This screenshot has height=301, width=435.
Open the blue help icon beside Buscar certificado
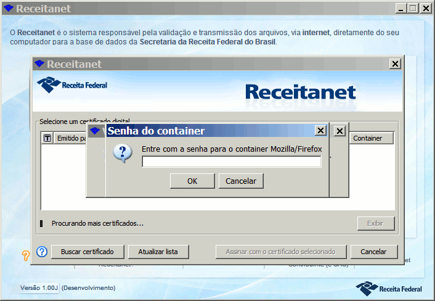[x=42, y=252]
